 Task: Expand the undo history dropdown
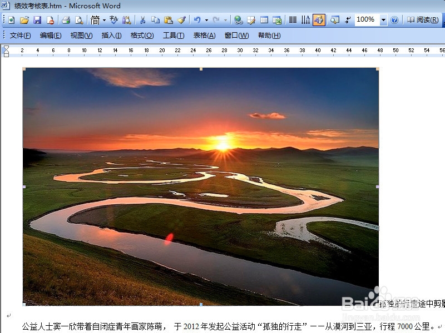point(206,20)
